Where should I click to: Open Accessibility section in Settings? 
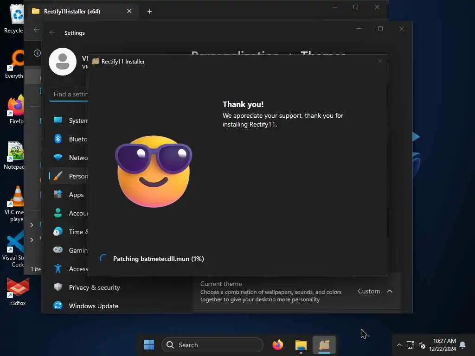[x=69, y=268]
